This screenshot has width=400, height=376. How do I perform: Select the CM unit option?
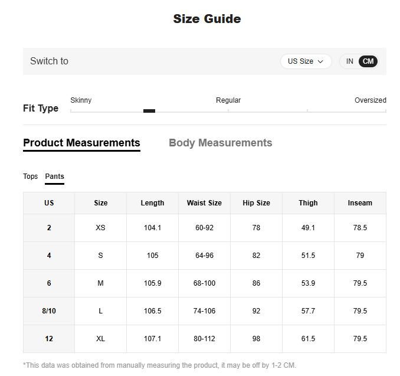(368, 61)
